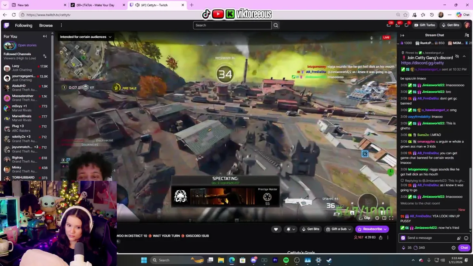Screen dimensions: 473x266
Task: Open the Twitch search magnifier button
Action: (276, 25)
